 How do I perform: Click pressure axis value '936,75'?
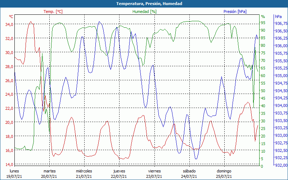[281, 23]
